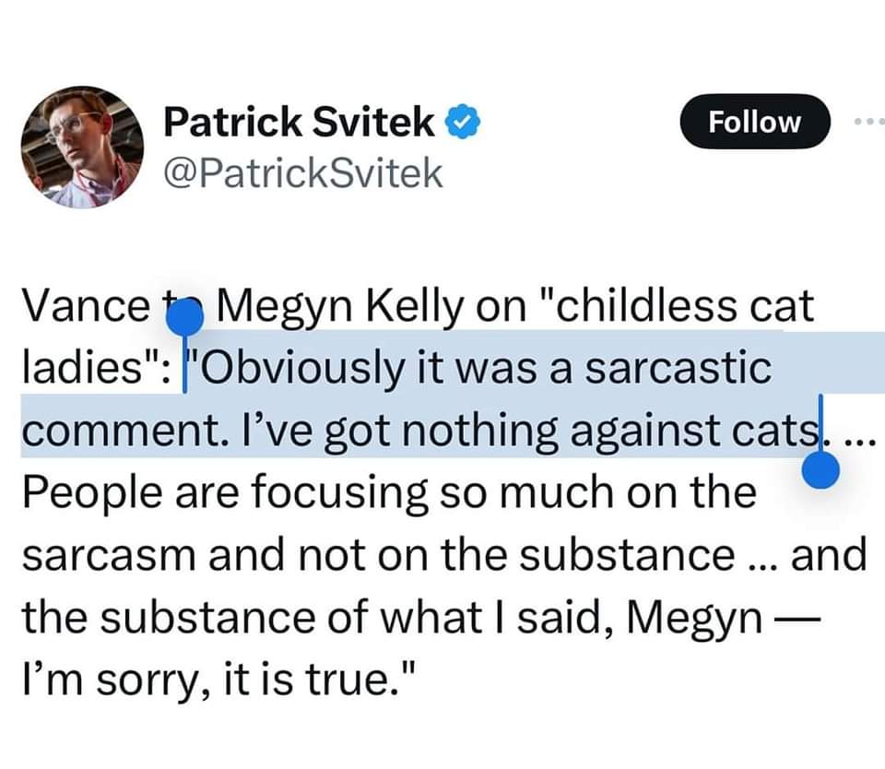
Task: Click the blue verified checkmark badge
Action: [x=464, y=121]
